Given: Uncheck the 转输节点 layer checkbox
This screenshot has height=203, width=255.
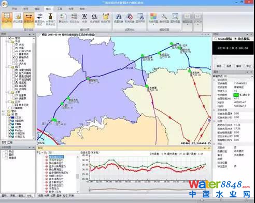Looking at the screenshot, I should (13, 57).
